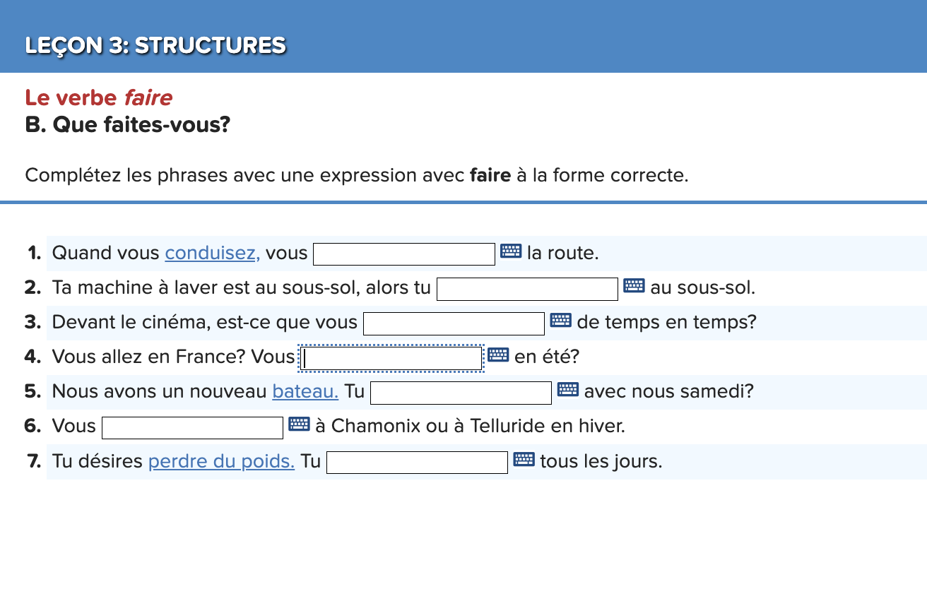Click the focused answer blank in sentence 4
Viewport: 927px width, 589px height.
pyautogui.click(x=391, y=357)
